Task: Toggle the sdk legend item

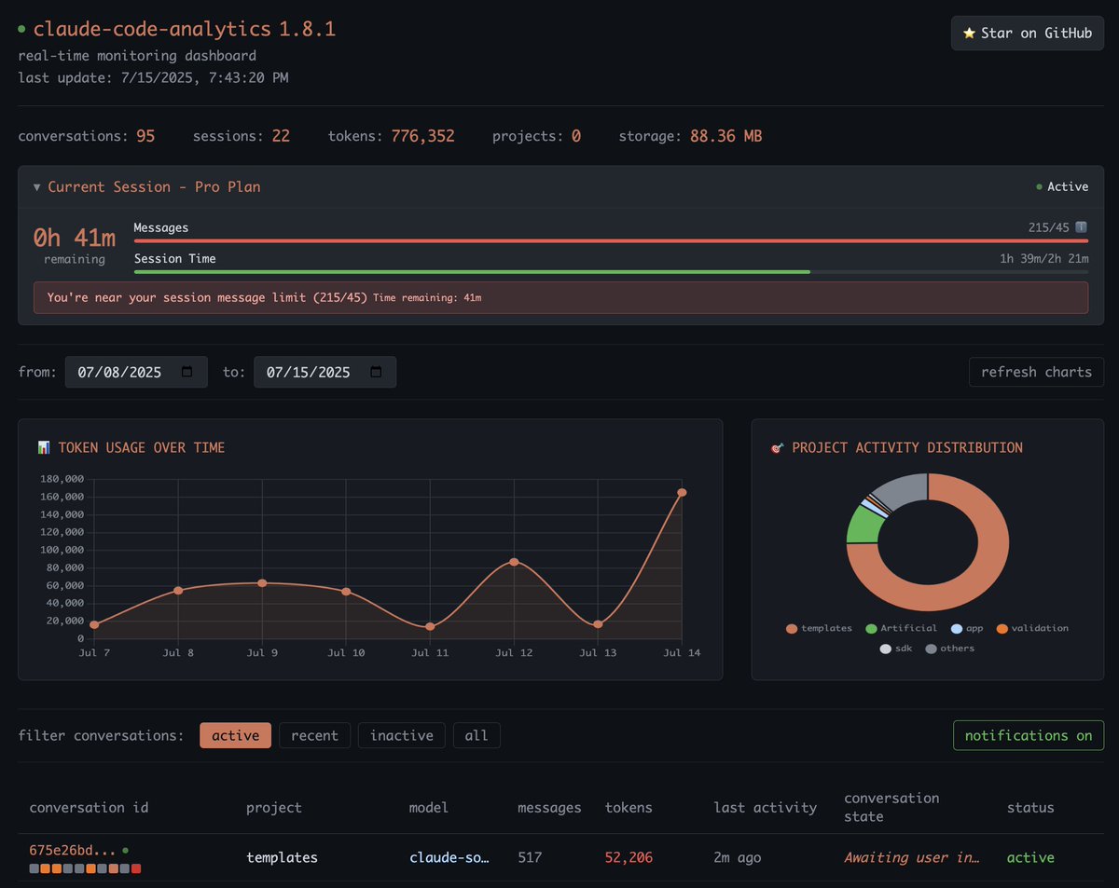Action: click(x=895, y=648)
